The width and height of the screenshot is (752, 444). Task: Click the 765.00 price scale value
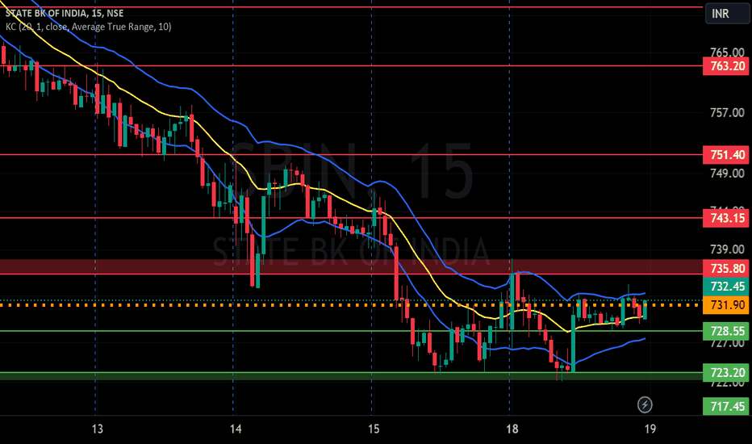(727, 52)
